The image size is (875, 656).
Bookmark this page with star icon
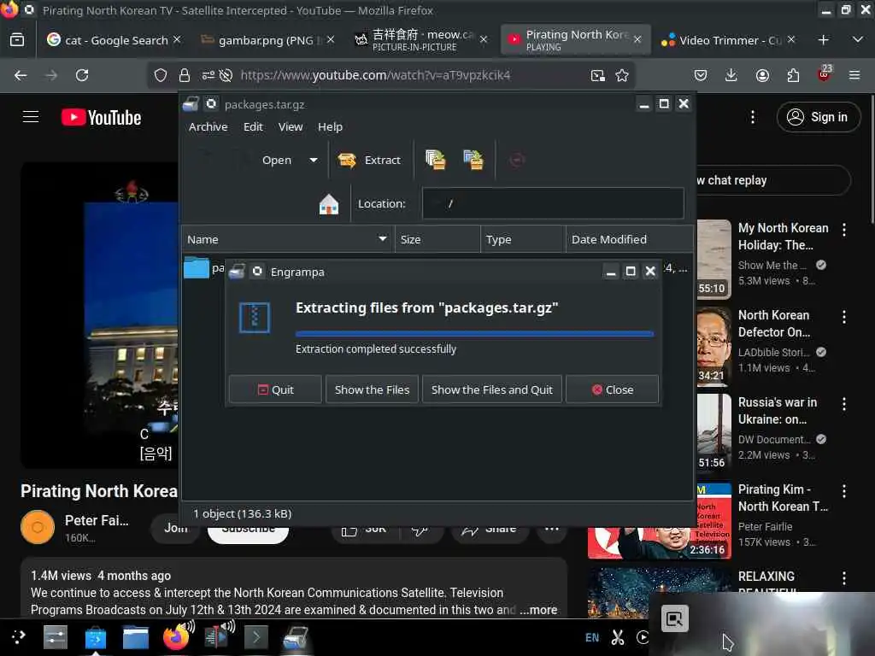pos(622,75)
